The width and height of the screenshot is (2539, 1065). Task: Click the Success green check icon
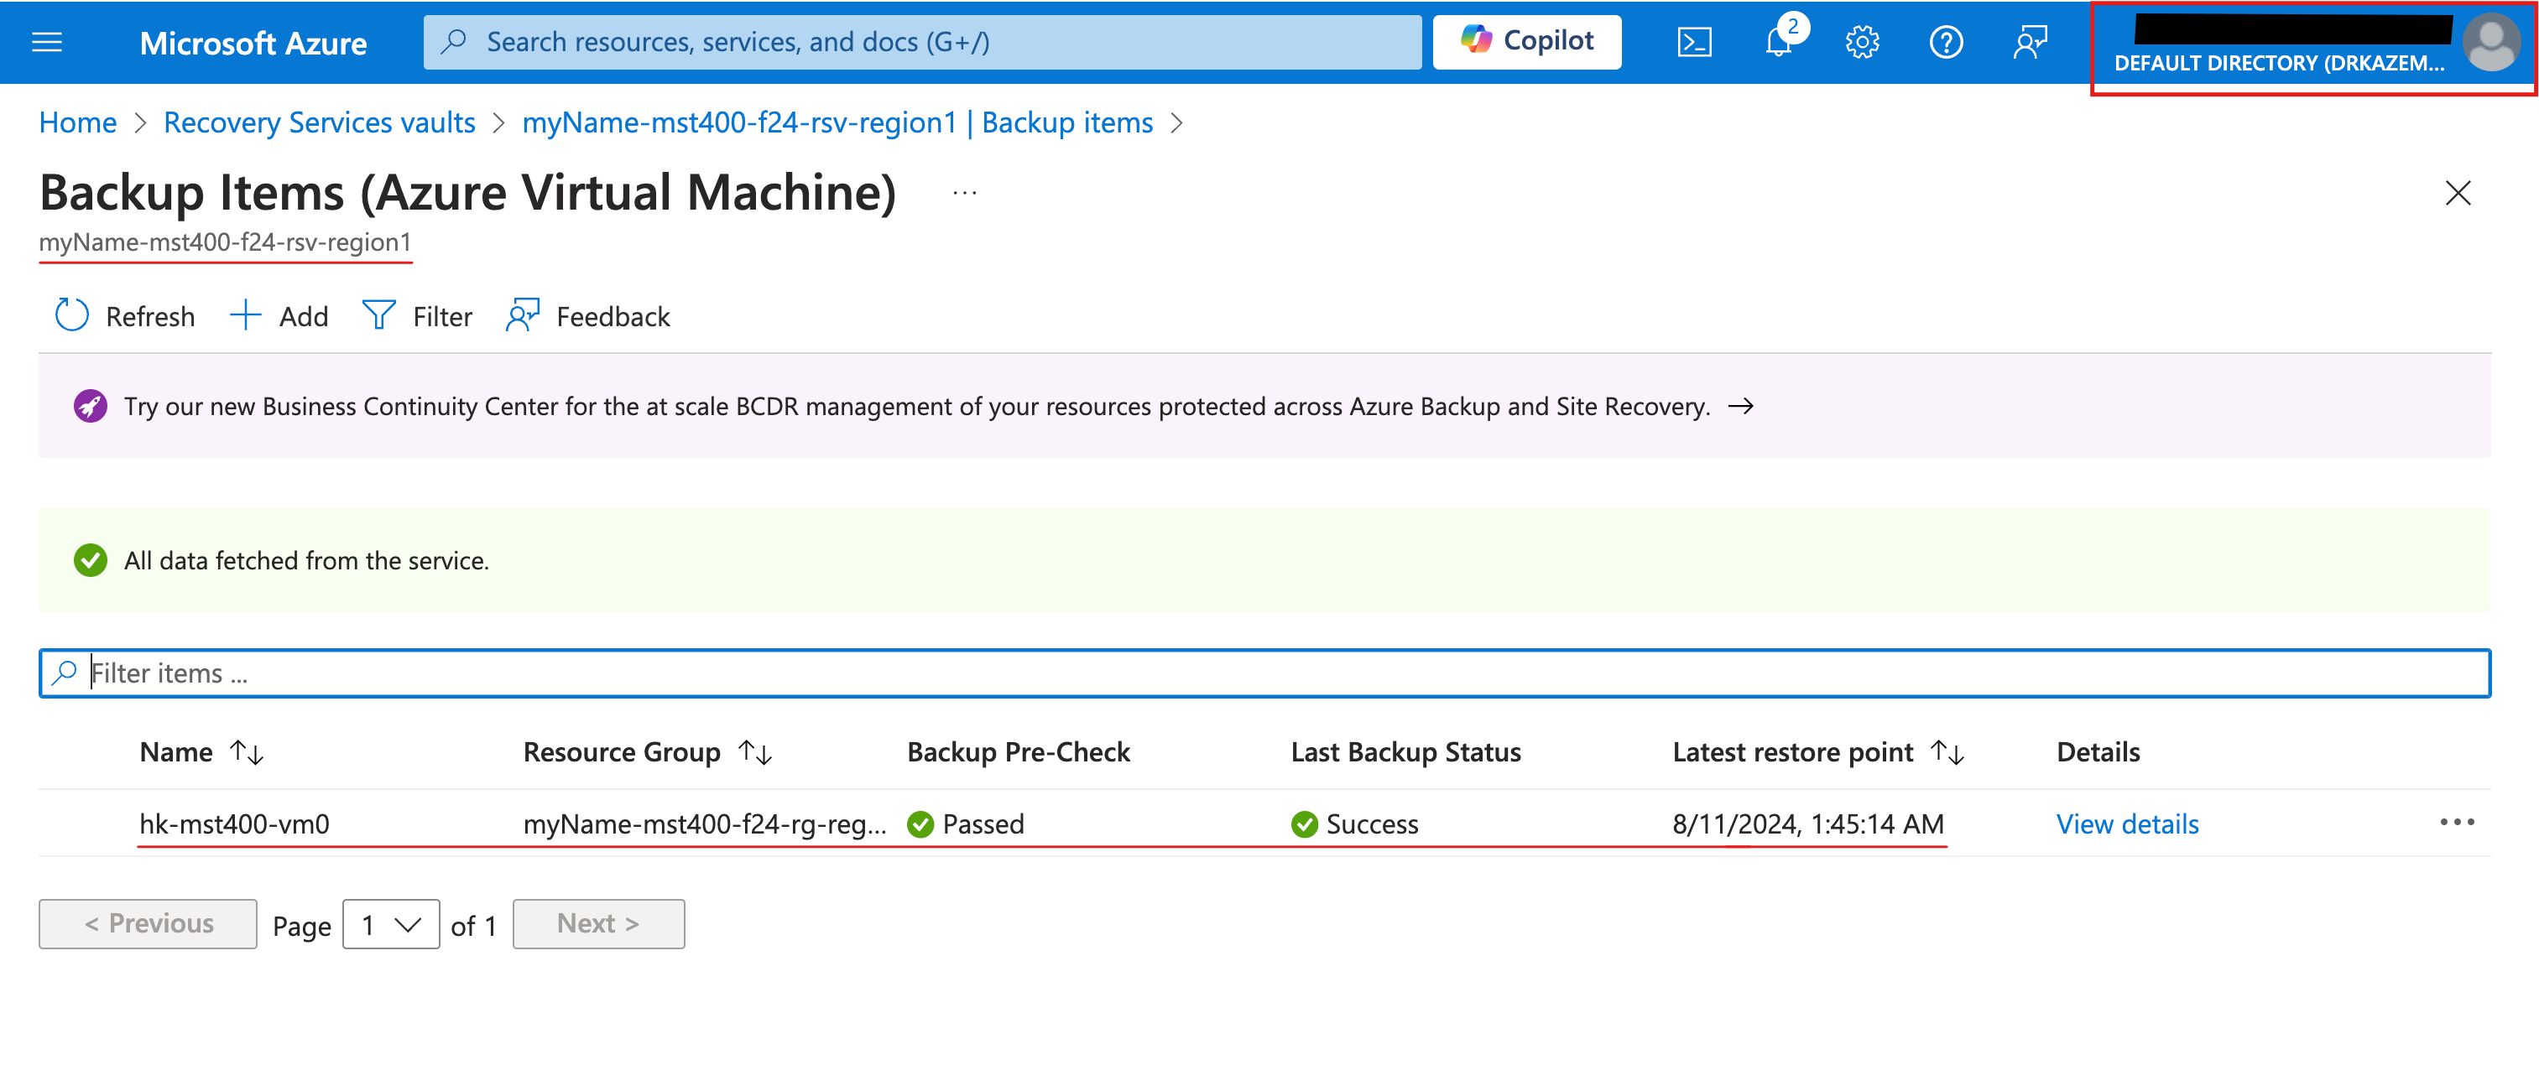click(x=1304, y=823)
